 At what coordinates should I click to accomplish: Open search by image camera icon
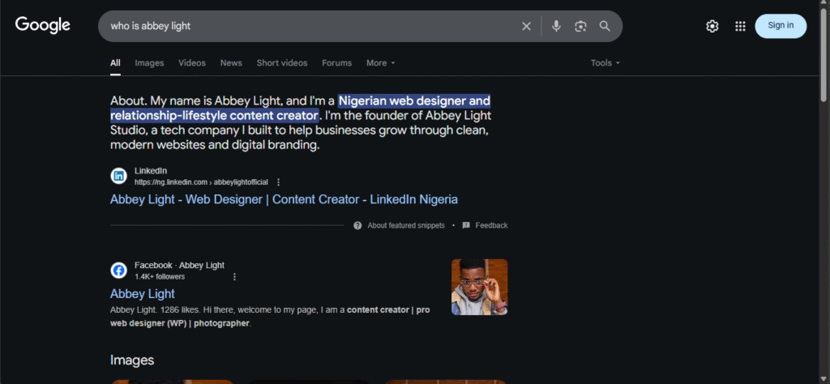(x=580, y=26)
